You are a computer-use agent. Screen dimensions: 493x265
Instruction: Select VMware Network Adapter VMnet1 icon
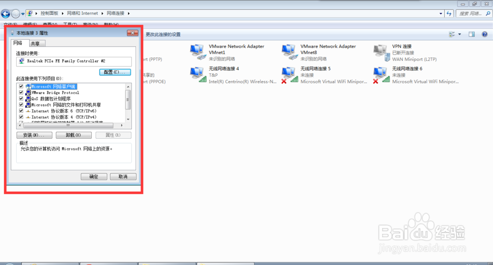pos(198,52)
